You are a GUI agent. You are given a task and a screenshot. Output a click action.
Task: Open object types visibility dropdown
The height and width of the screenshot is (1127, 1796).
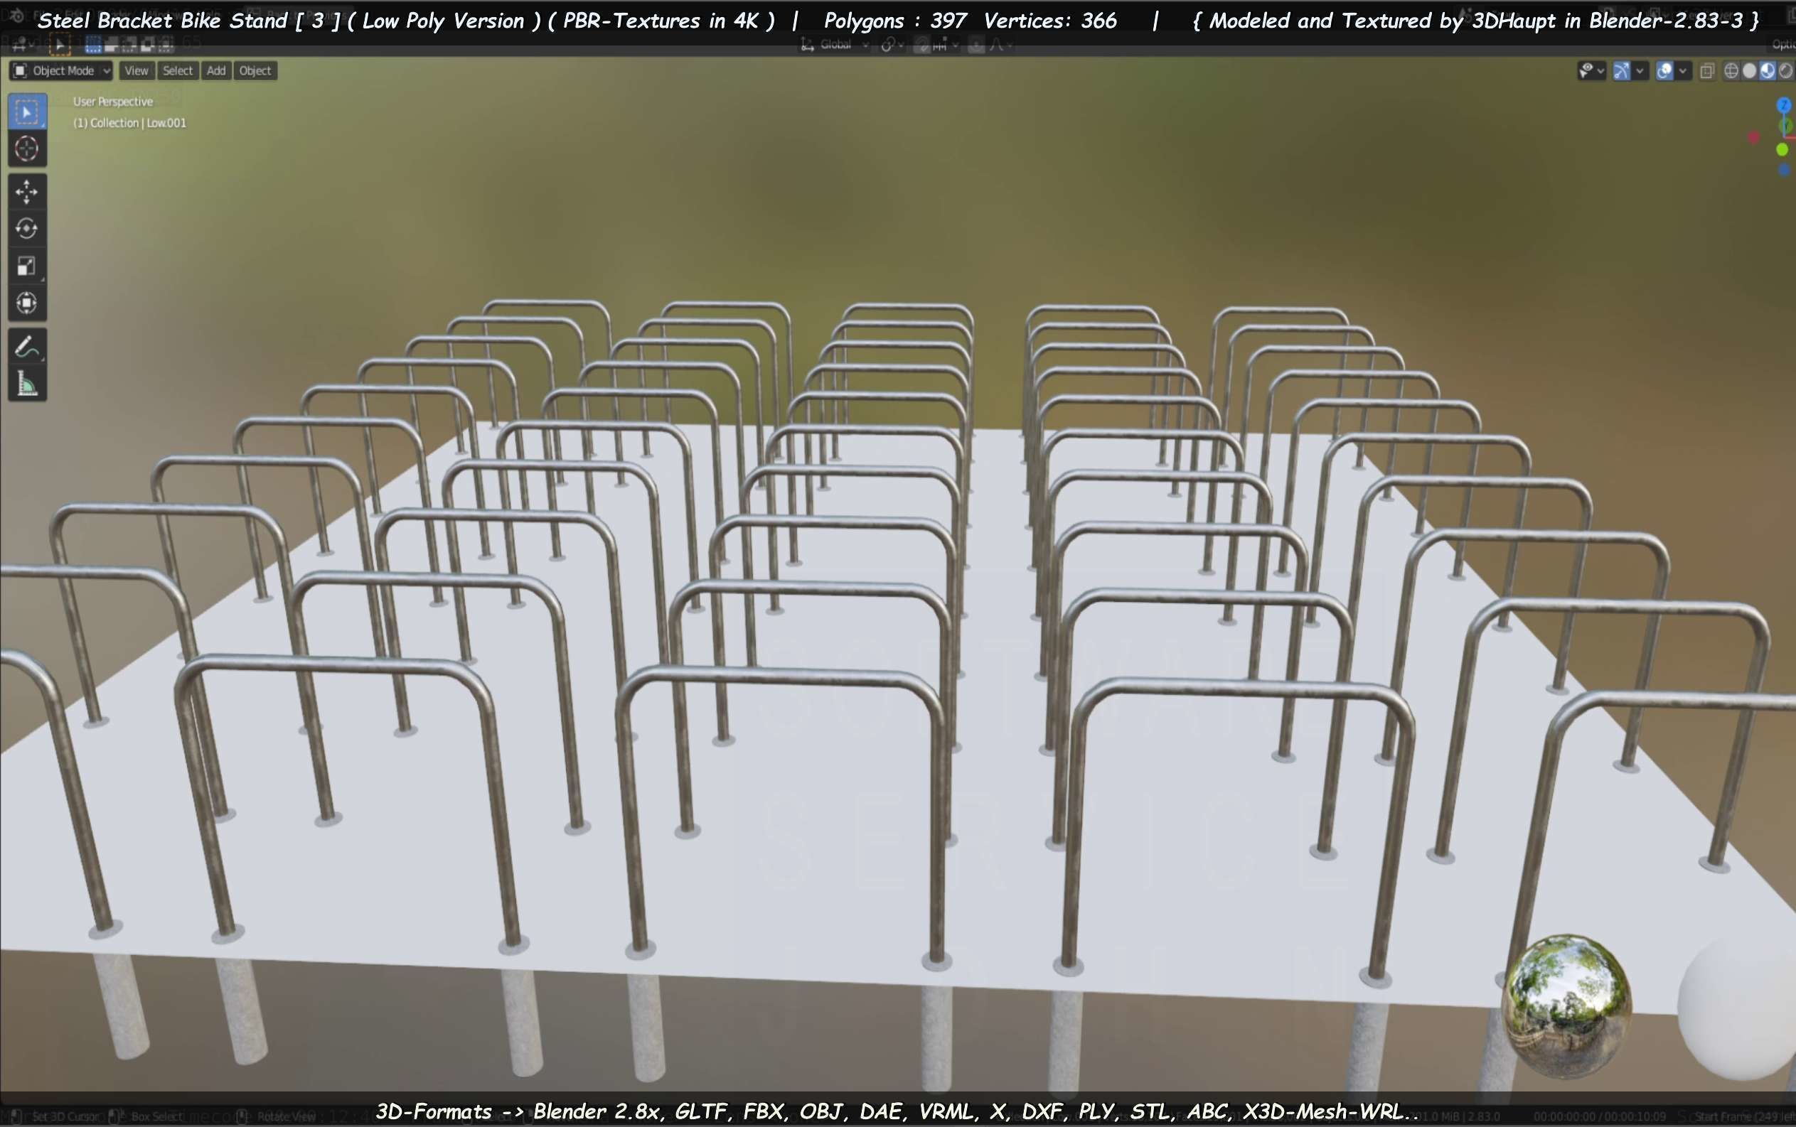tap(1592, 71)
